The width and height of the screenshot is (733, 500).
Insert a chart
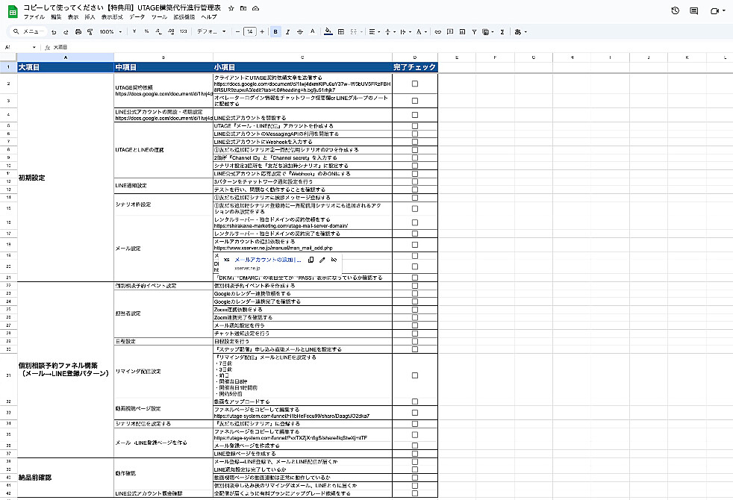coord(462,32)
